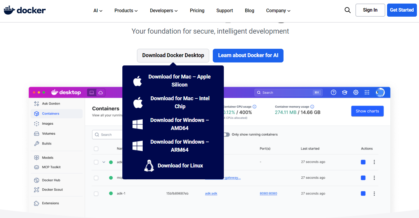Click the Docker whale logo
419x218 pixels.
coord(25,10)
